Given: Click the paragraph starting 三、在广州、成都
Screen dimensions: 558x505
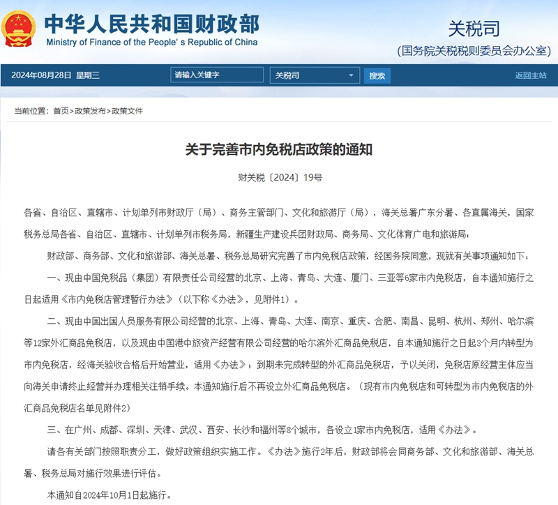Looking at the screenshot, I should pyautogui.click(x=262, y=430).
